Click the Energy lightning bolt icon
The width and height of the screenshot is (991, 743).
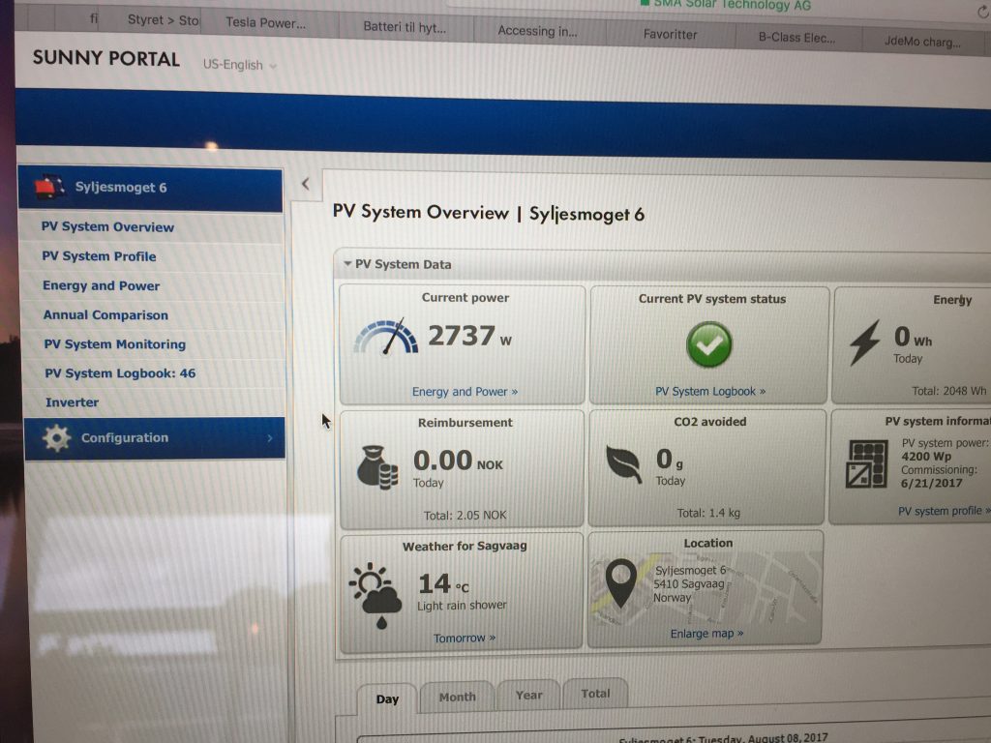click(x=865, y=343)
